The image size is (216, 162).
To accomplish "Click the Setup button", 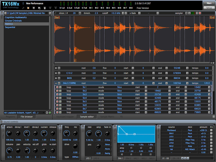I will [x=209, y=8].
